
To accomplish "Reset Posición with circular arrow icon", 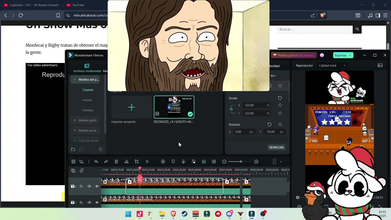I will (269, 124).
